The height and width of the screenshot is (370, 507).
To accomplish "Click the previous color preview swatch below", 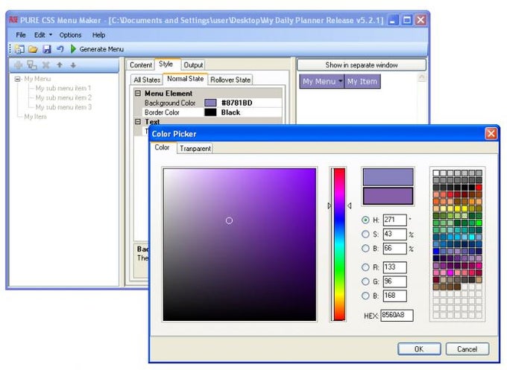I will 388,196.
